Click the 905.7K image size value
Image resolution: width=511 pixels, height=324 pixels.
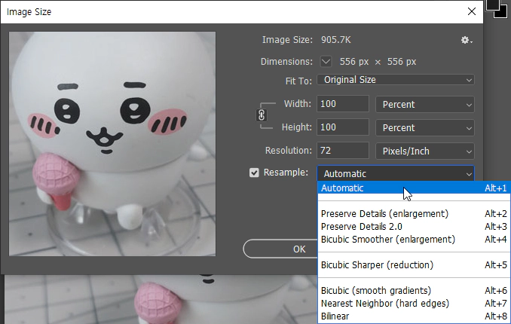[x=335, y=40]
